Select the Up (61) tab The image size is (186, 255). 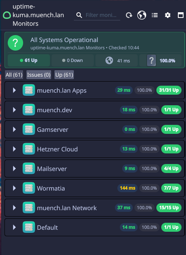pos(64,75)
